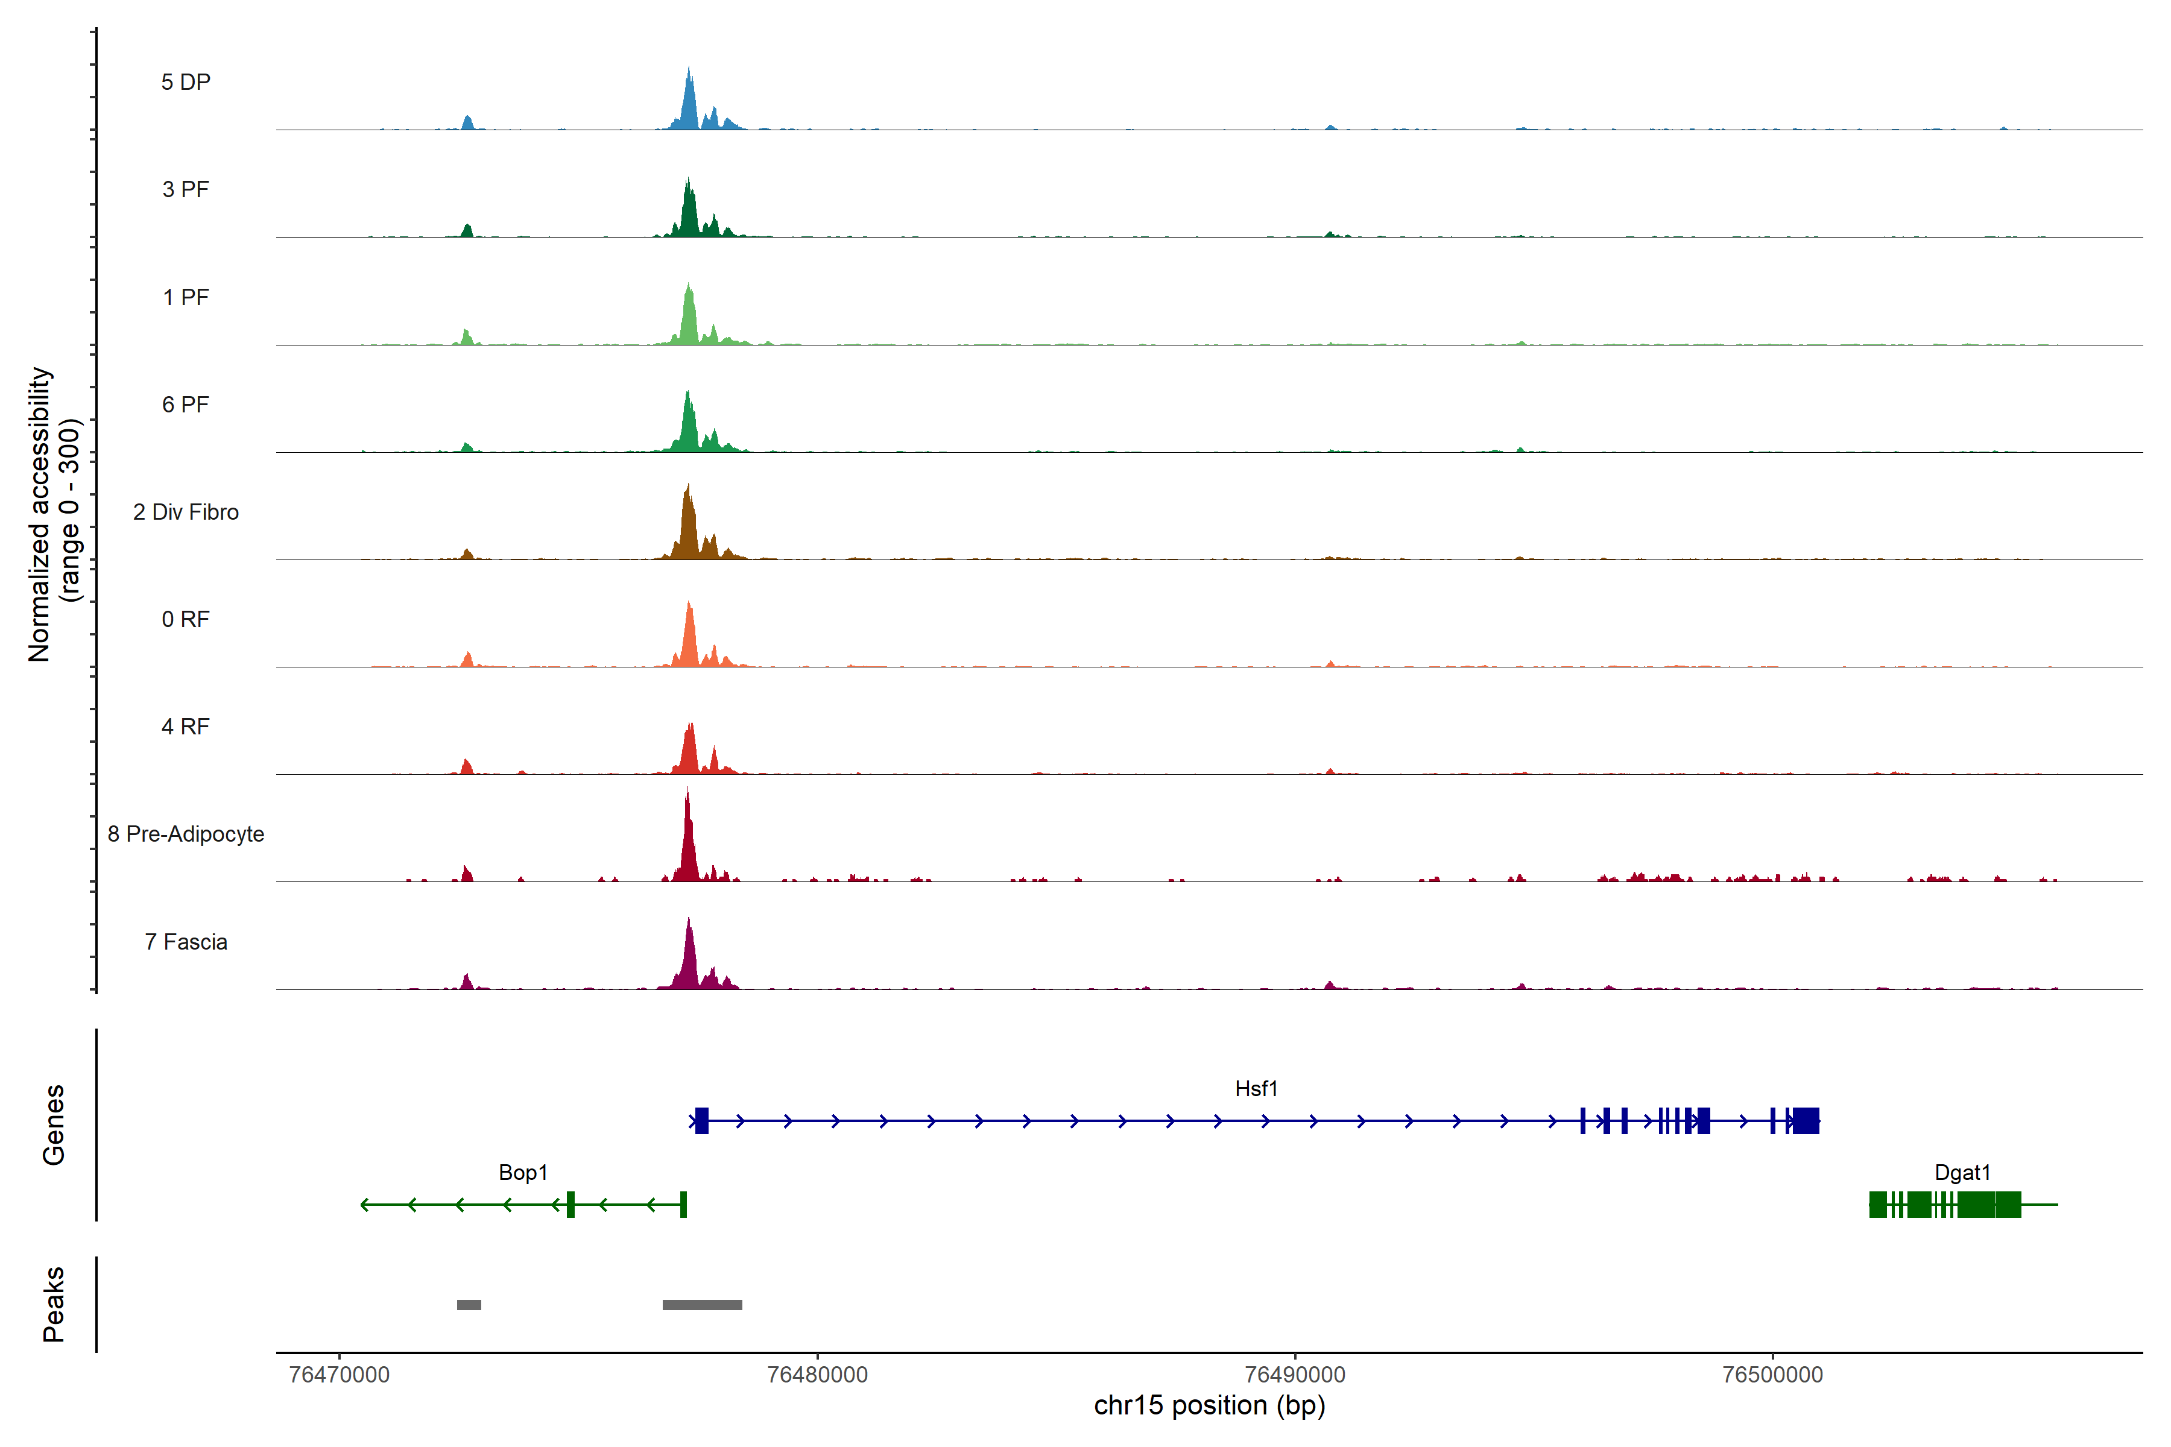Viewport: 2171px width, 1447px height.
Task: Click the 3 PF track label
Action: click(186, 189)
